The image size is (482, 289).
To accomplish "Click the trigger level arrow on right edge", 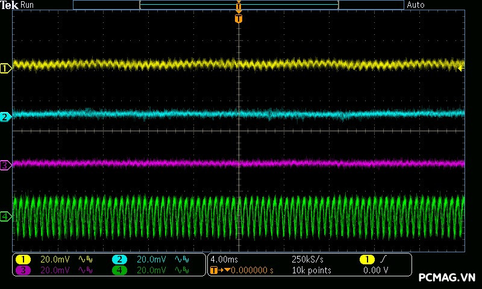I will pos(461,69).
